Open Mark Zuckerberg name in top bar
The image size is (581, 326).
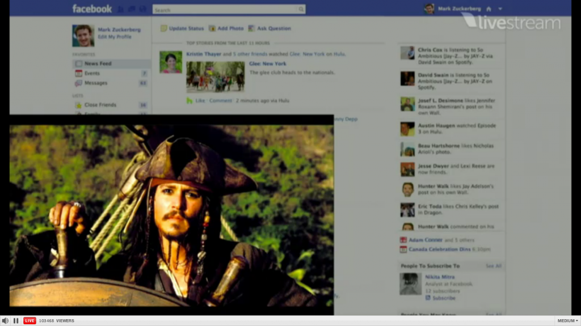tap(459, 9)
